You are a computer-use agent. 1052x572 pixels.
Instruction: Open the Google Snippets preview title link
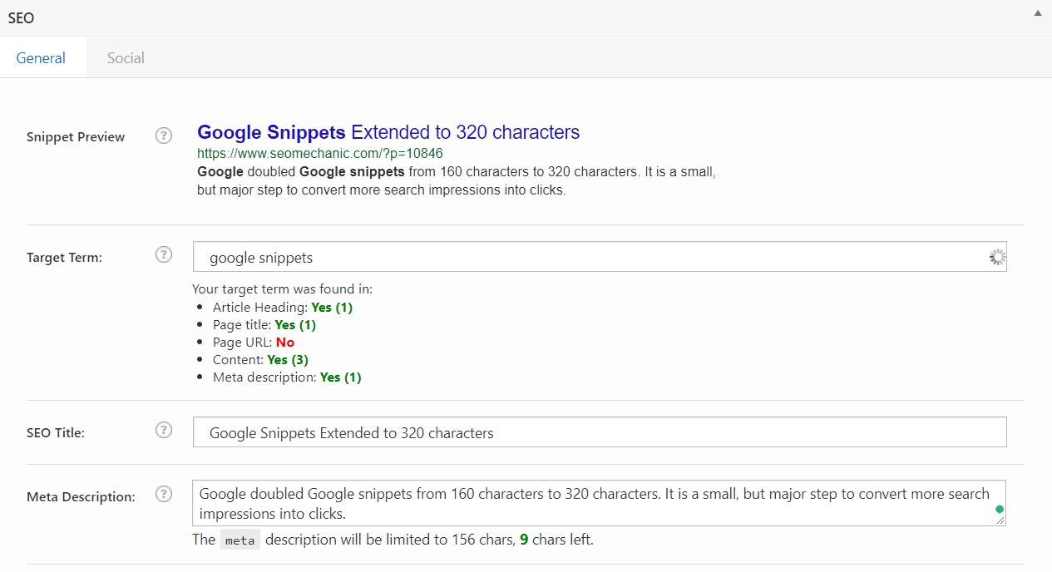point(388,132)
